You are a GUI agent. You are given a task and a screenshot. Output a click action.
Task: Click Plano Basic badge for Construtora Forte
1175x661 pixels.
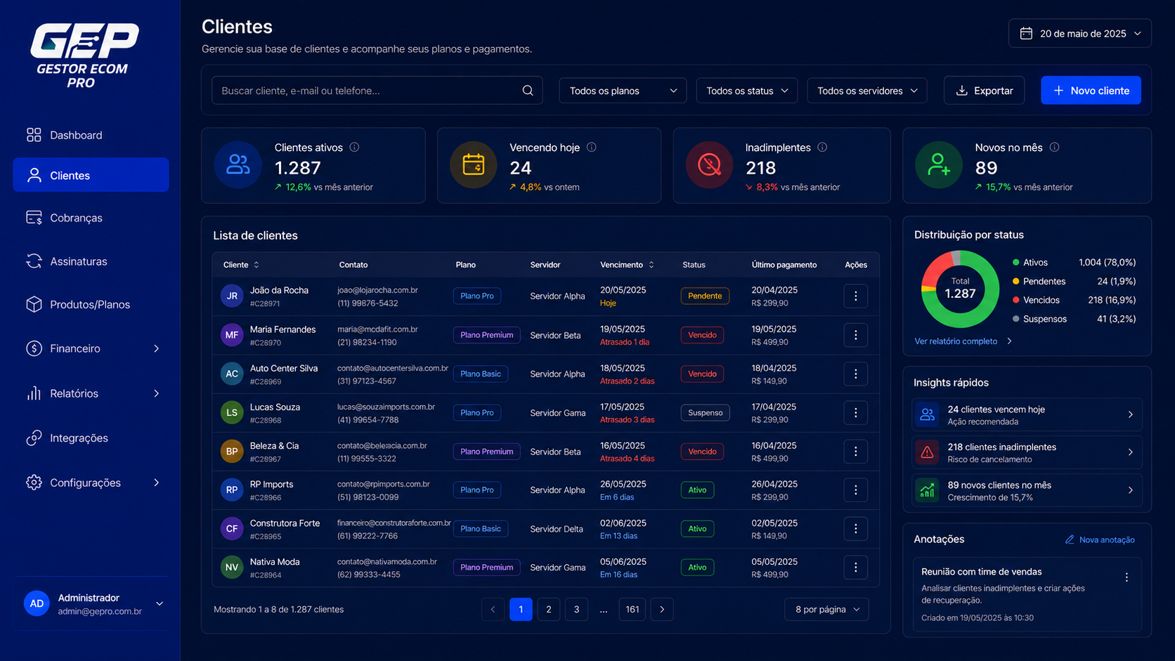tap(481, 529)
